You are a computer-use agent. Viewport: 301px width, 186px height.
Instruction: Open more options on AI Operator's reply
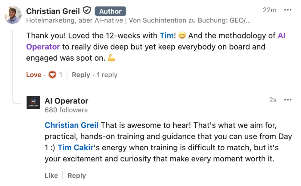point(288,100)
